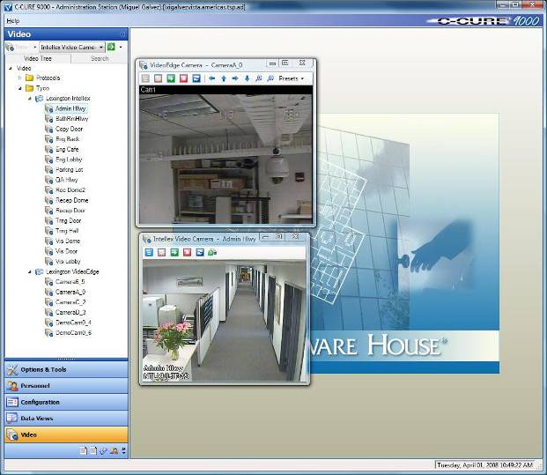547x475 pixels.
Task: Click the Admin Hlwy hallway video feed
Action: coord(225,321)
